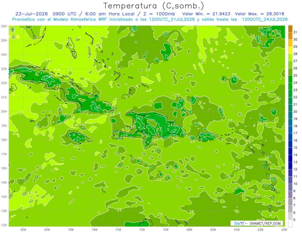This screenshot has height=233, width=302.
Task: Click the latitude axis label '12N'
Action: [4, 225]
